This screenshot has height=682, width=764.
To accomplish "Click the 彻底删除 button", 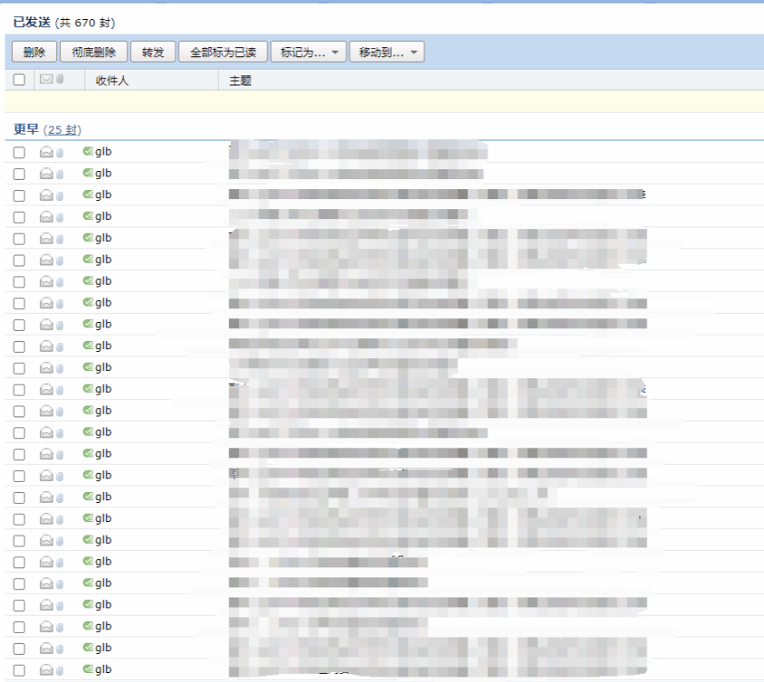I will pyautogui.click(x=94, y=52).
